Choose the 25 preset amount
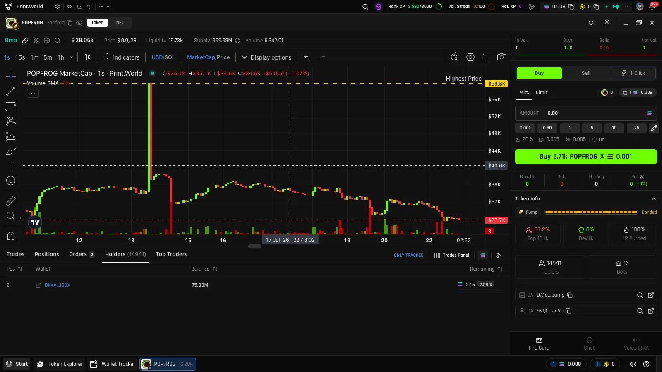This screenshot has width=662, height=372. [637, 128]
